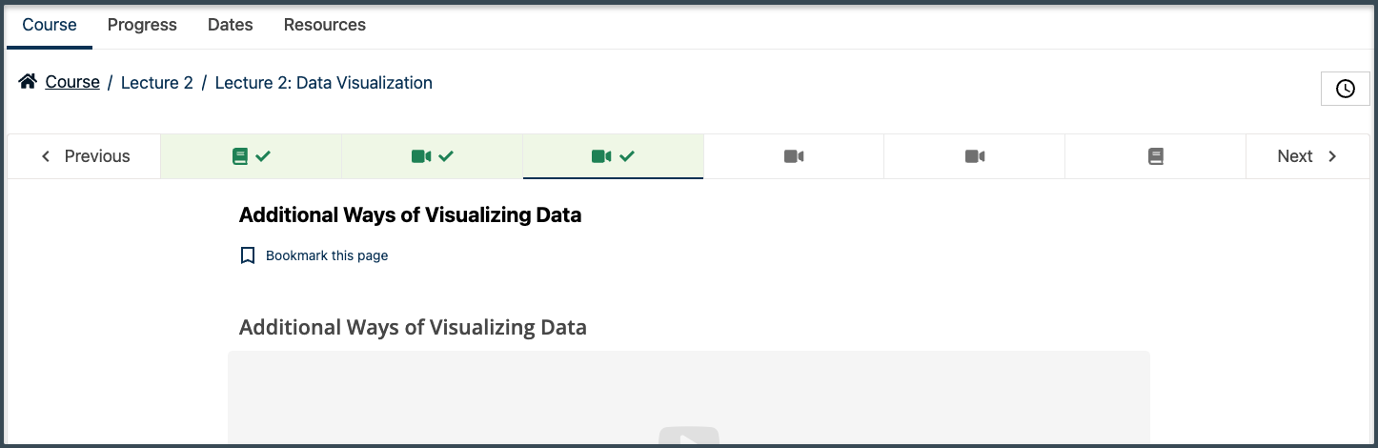The image size is (1378, 448).
Task: Click the home icon in breadcrumb
Action: point(28,82)
